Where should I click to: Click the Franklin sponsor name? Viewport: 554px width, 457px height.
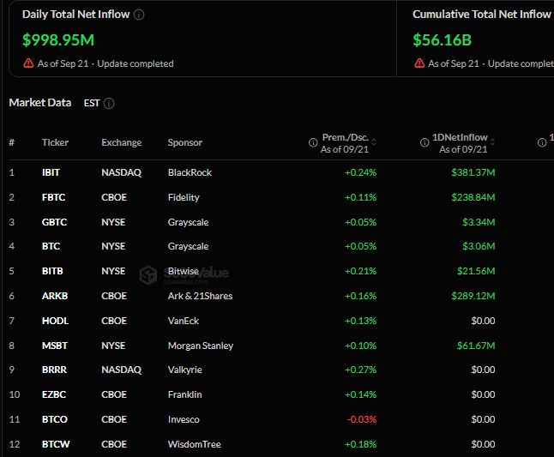tap(184, 394)
